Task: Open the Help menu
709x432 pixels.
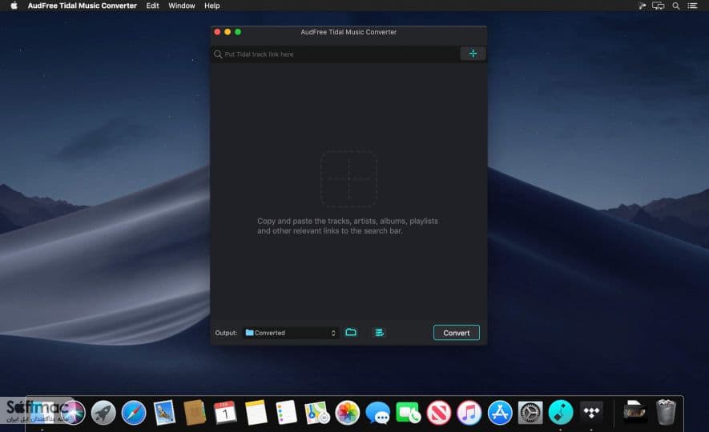Action: 212,6
